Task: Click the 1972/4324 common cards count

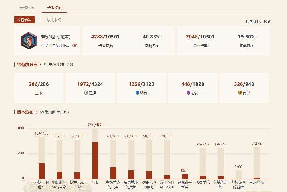Action: point(90,84)
